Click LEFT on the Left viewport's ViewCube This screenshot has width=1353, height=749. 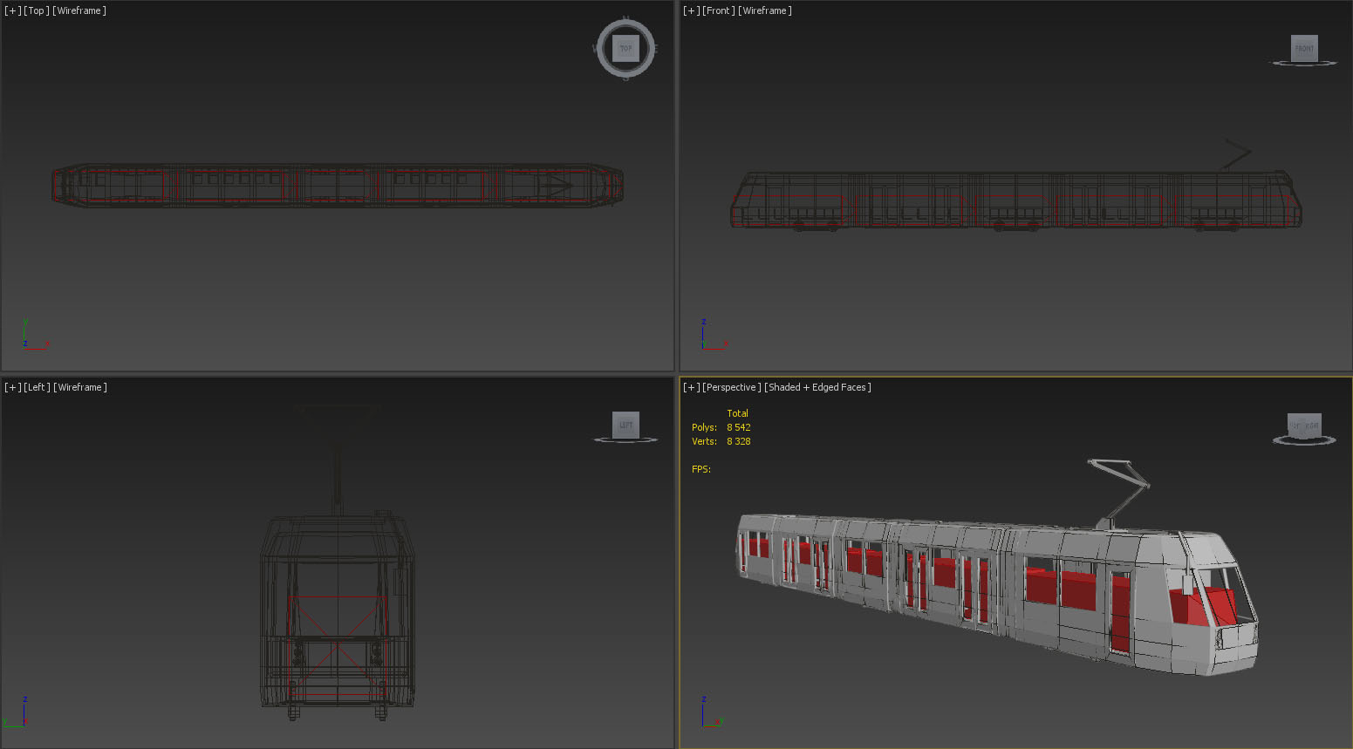coord(625,425)
